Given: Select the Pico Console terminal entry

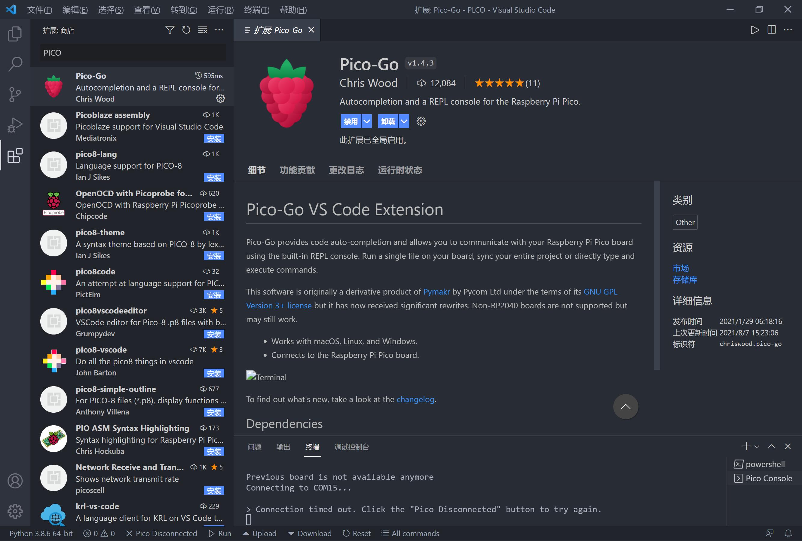Looking at the screenshot, I should [x=764, y=478].
